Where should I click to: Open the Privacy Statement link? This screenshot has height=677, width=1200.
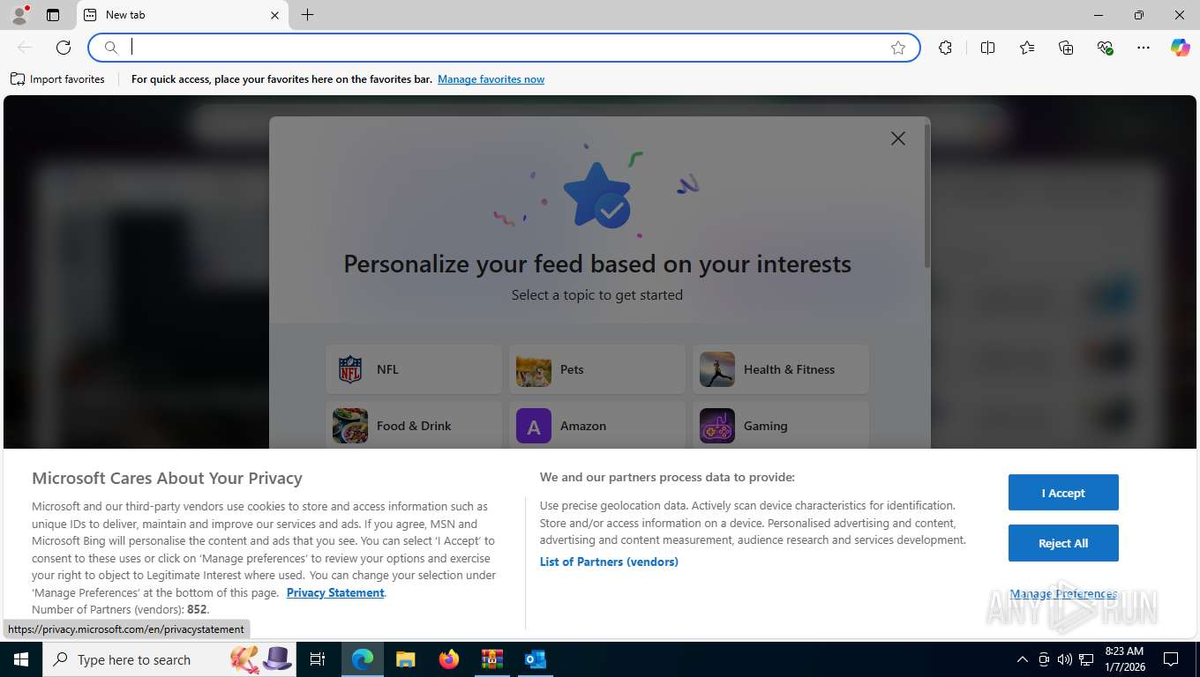[335, 592]
